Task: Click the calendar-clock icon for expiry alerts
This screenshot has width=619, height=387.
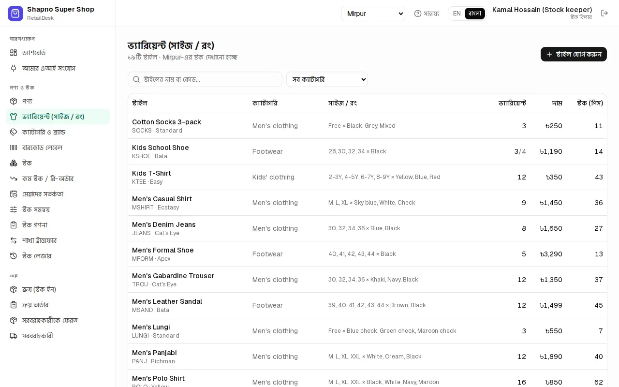Action: [x=14, y=194]
